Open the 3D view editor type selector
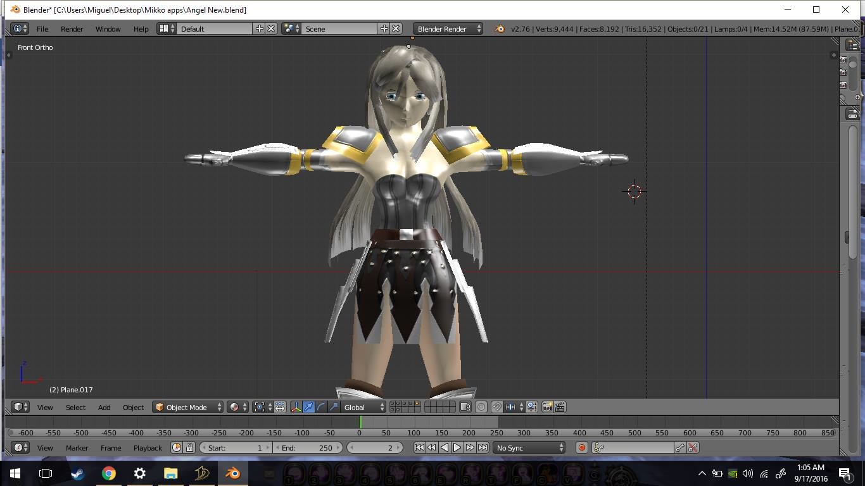The image size is (865, 486). click(x=21, y=408)
